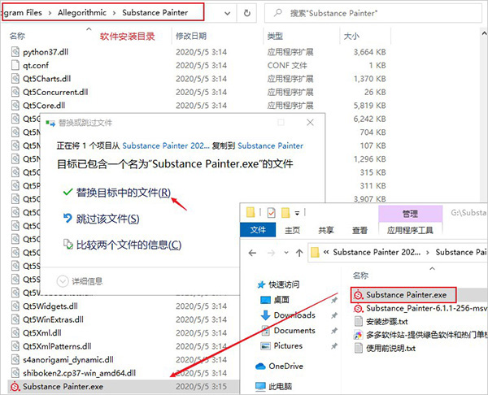Select Qt5XmlPatterns.dll file icon

pos(15,346)
